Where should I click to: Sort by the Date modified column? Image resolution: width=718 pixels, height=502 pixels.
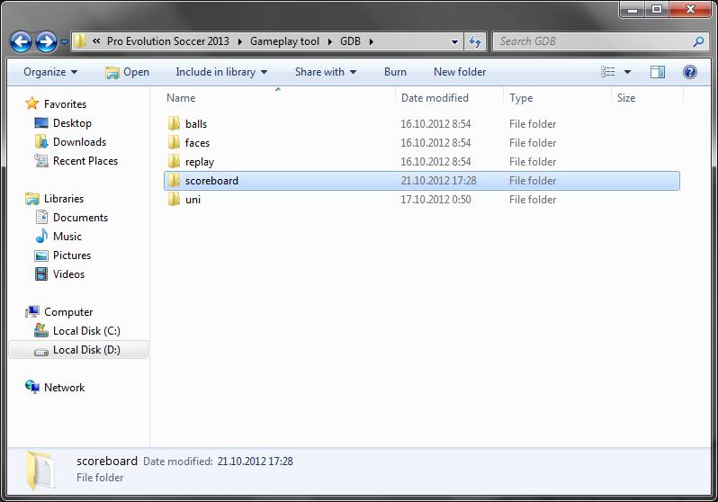pos(435,98)
